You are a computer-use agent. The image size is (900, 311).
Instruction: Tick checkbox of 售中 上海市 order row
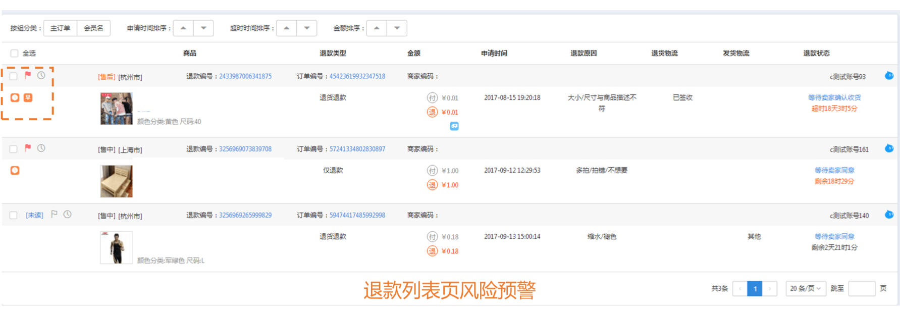tap(14, 149)
